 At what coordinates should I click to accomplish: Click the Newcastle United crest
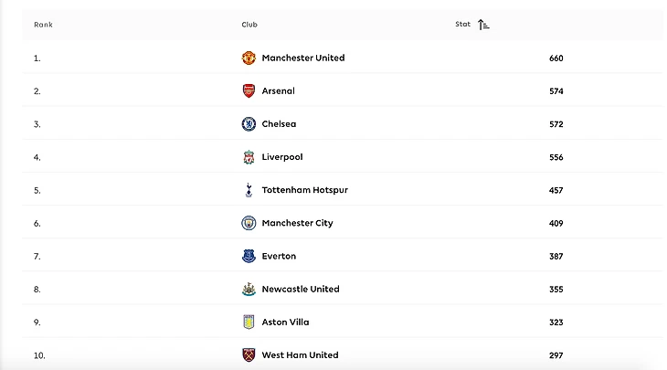[x=249, y=290]
